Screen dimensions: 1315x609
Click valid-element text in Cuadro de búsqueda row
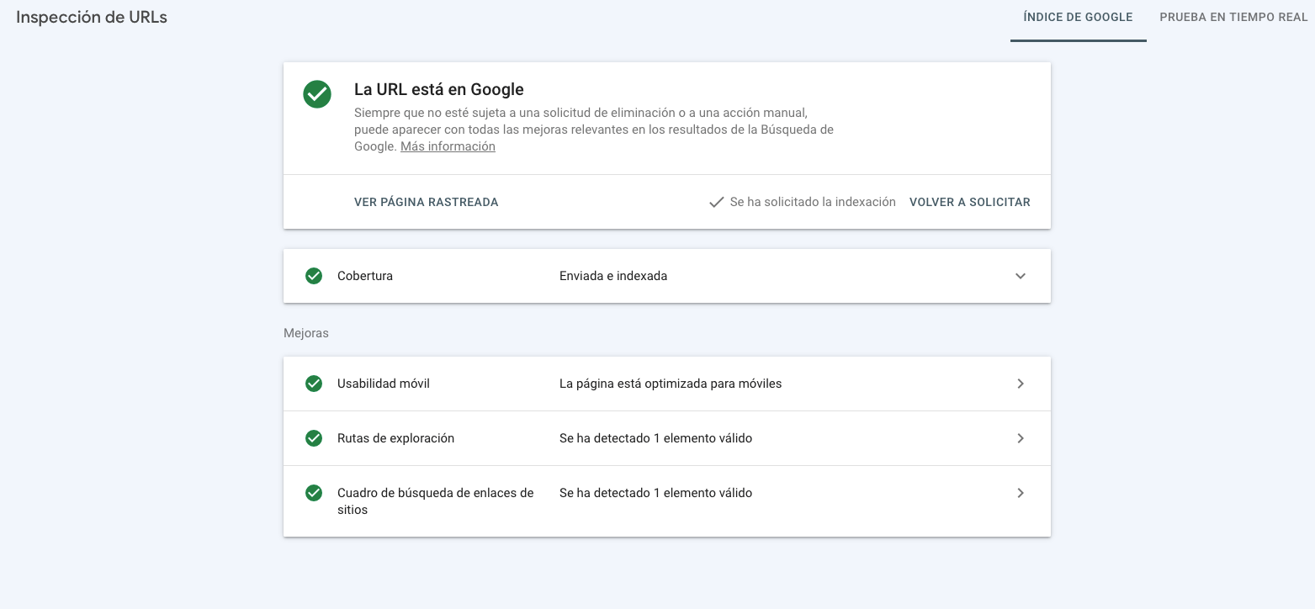tap(655, 493)
